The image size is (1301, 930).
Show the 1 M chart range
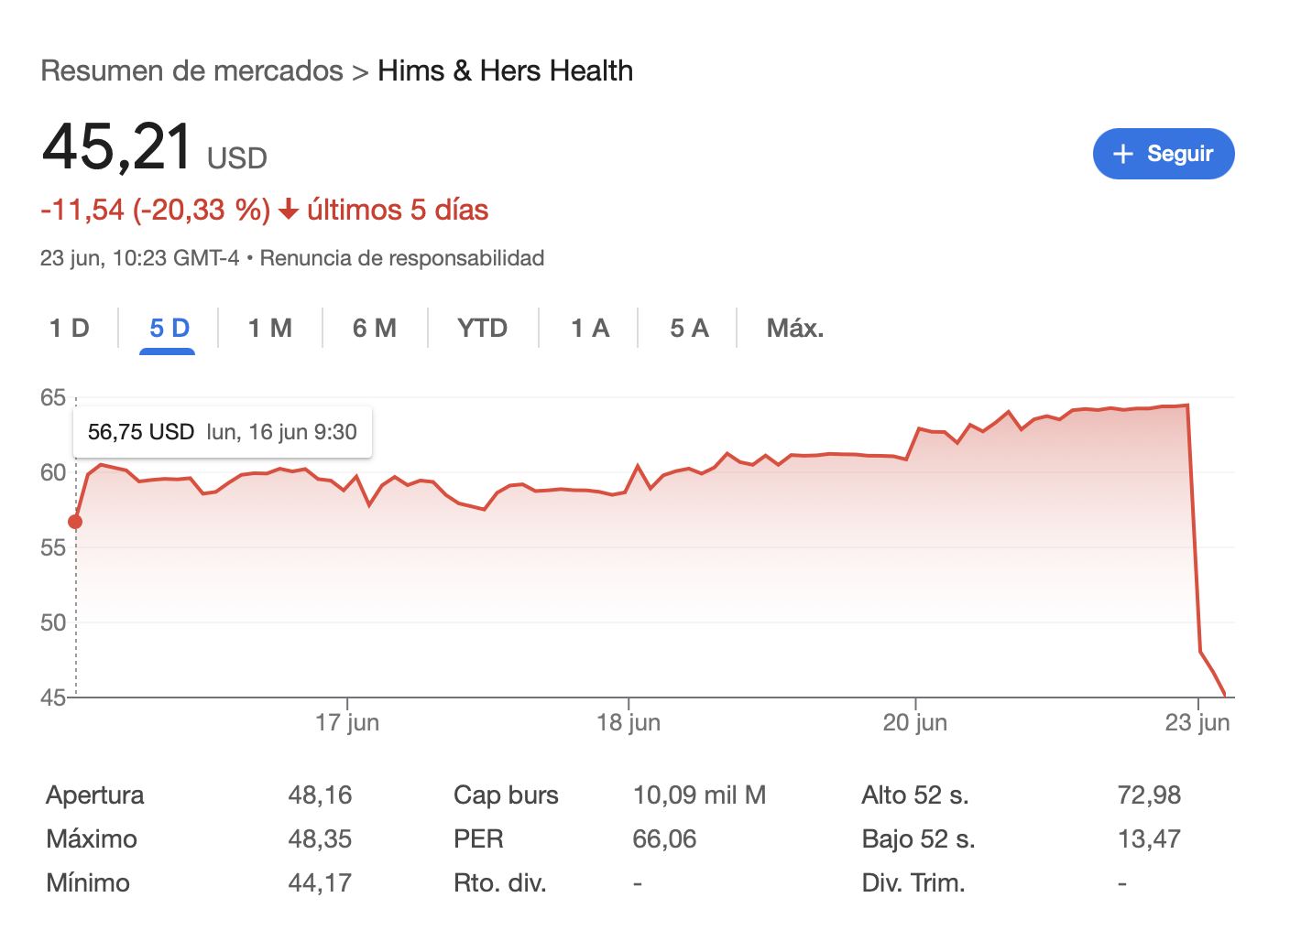(270, 328)
